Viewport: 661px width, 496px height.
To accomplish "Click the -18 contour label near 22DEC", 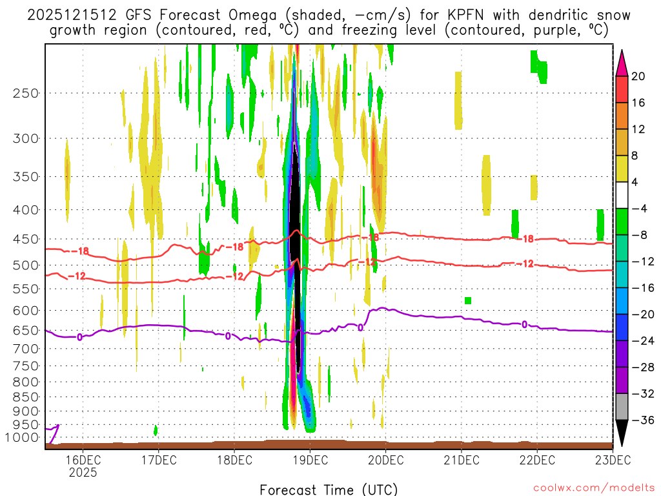I will pos(525,239).
